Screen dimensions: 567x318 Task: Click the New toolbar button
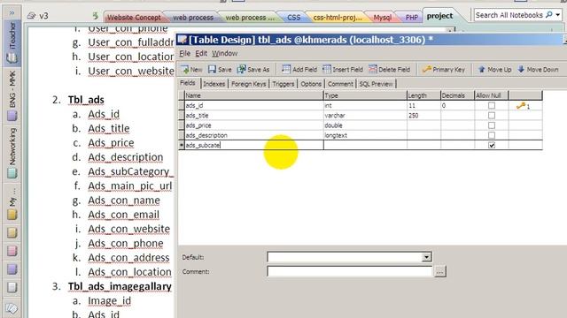(x=191, y=69)
